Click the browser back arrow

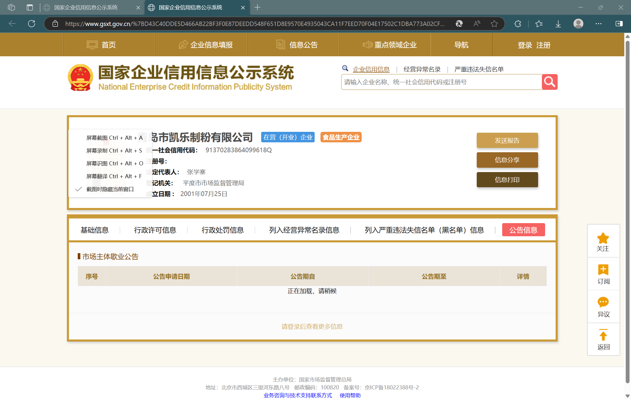pyautogui.click(x=12, y=24)
